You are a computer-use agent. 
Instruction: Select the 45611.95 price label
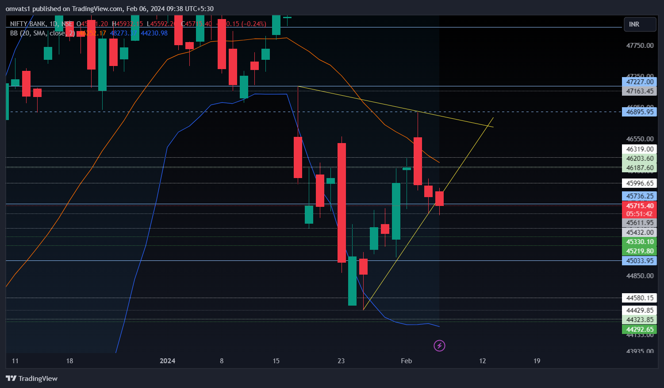pyautogui.click(x=639, y=223)
